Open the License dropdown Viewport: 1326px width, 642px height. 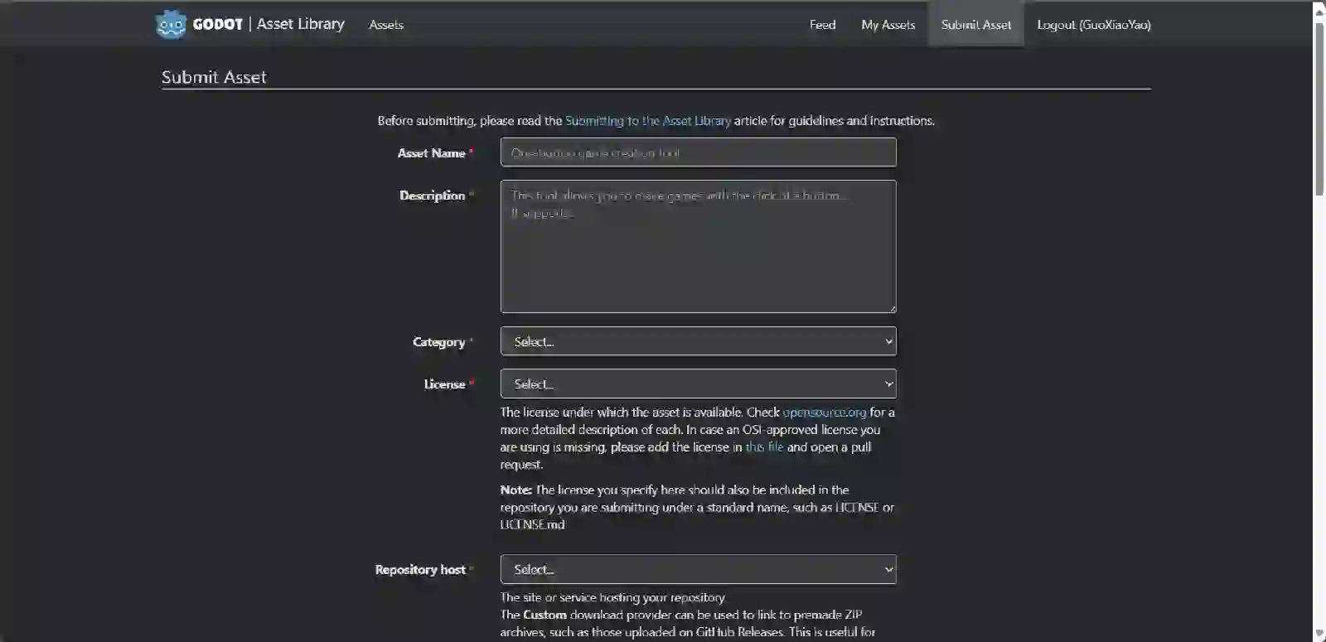coord(698,384)
